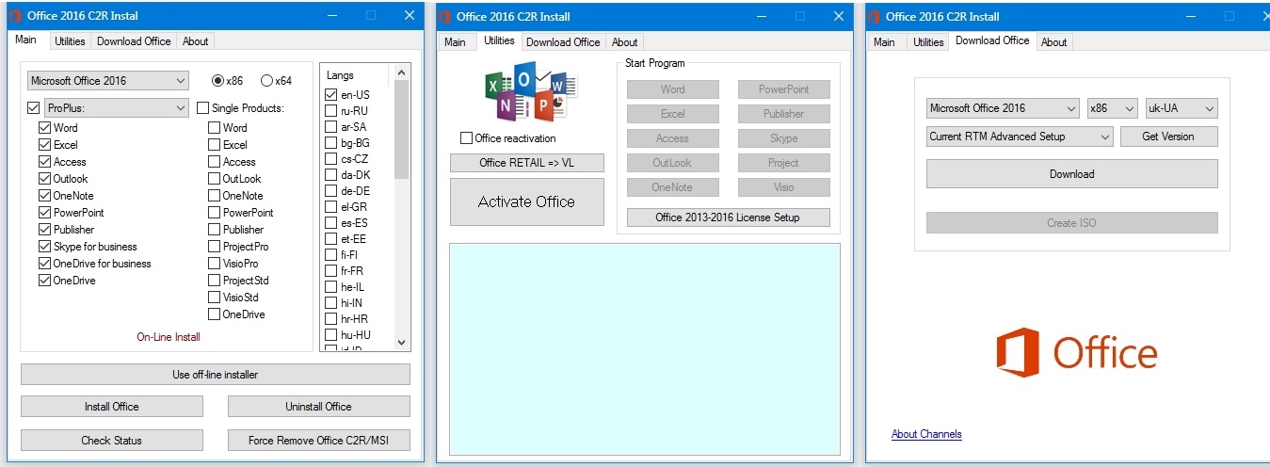Enable the Office reactivation checkbox

466,138
